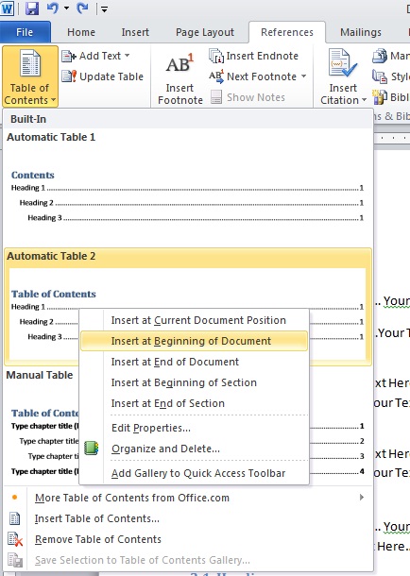Switch to the Page Layout tab
This screenshot has width=410, height=576.
pyautogui.click(x=205, y=32)
